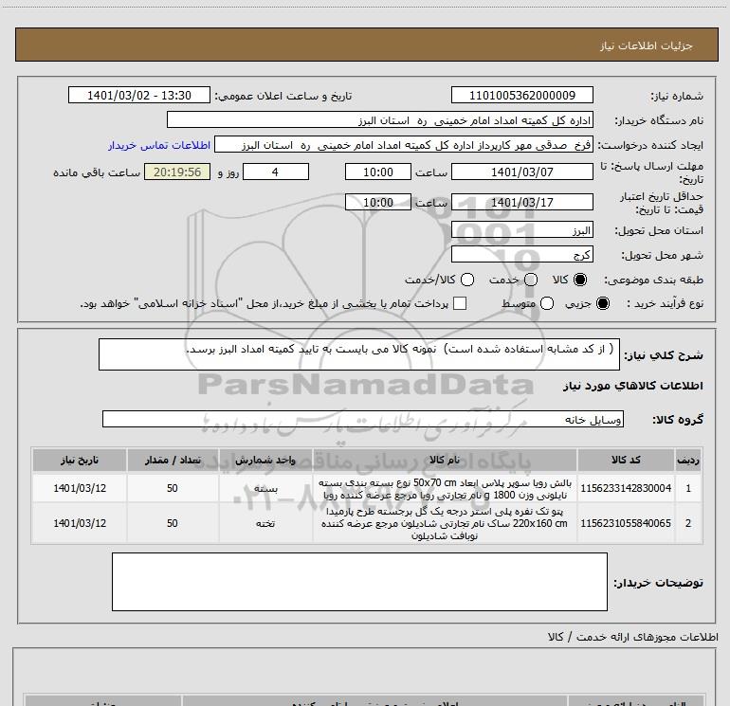The image size is (730, 706).
Task: Click remaining time countdown 20:19:56
Action: [177, 172]
